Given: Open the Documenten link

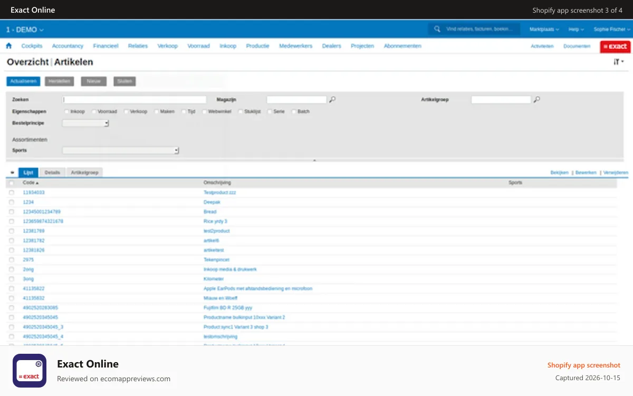Looking at the screenshot, I should tap(577, 46).
